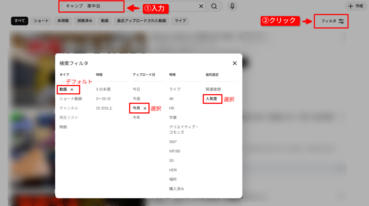Clear the search box with the X icon
The height and width of the screenshot is (206, 369).
click(201, 6)
